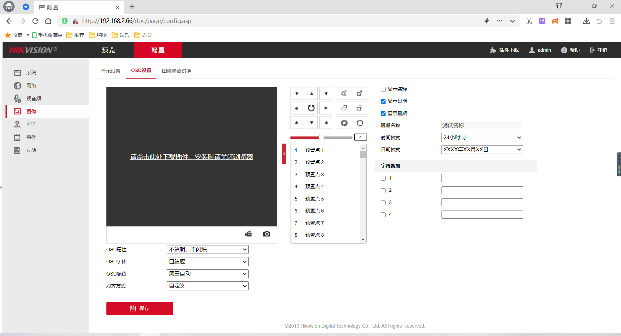Screen dimensions: 621x336
Task: Open OSD字体 dropdown
Action: coord(208,262)
